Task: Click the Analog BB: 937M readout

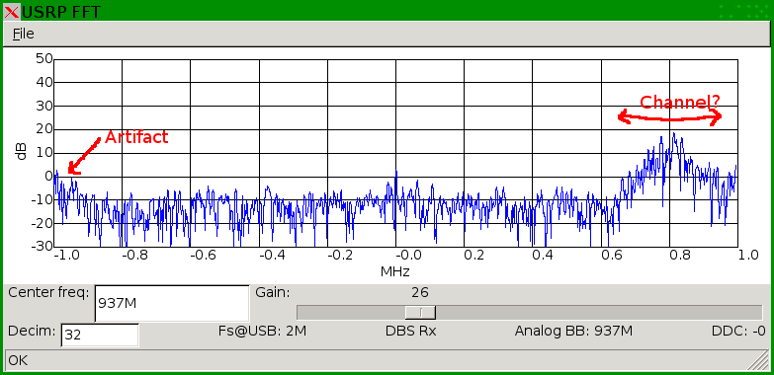Action: point(573,331)
